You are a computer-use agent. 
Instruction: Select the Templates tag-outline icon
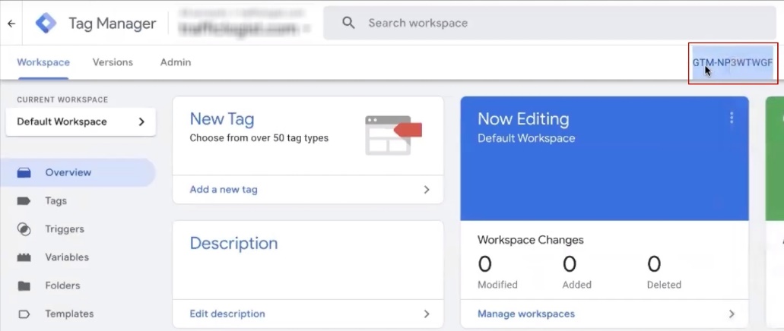(x=24, y=314)
